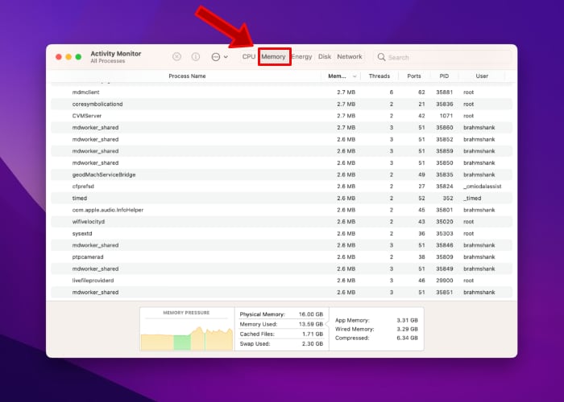The height and width of the screenshot is (402, 564).
Task: Open the Memory tab
Action: point(273,57)
